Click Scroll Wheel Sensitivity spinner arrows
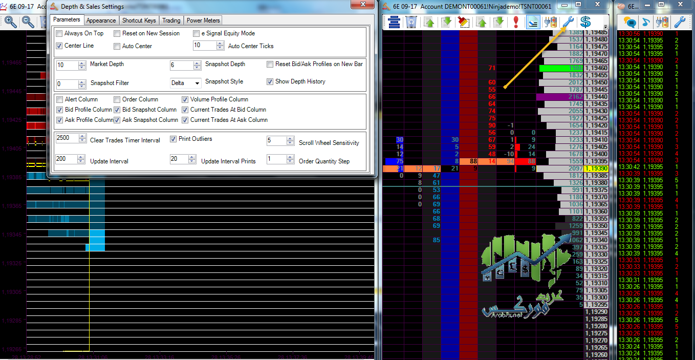The width and height of the screenshot is (695, 360). (291, 141)
